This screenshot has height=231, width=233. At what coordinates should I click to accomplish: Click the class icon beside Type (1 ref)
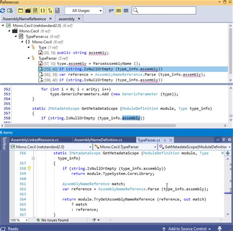[33, 47]
